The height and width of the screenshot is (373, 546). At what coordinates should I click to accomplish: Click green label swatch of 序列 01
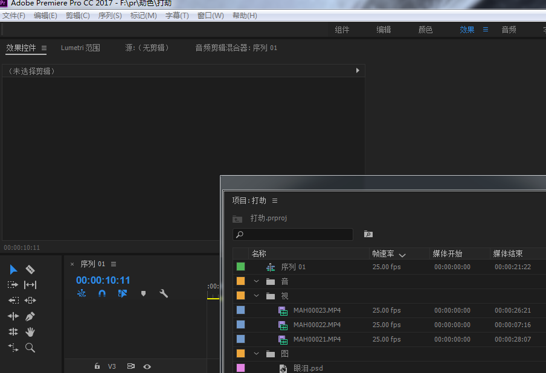point(240,267)
